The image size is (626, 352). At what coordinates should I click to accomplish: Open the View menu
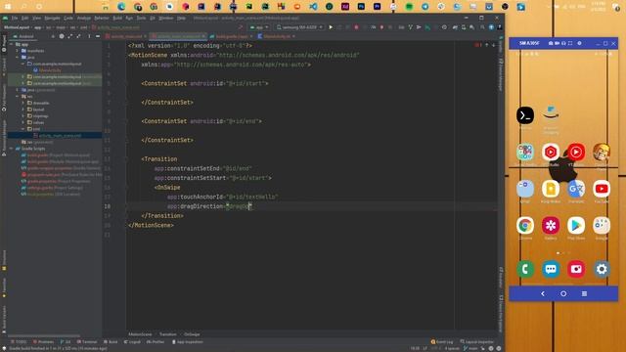point(37,18)
